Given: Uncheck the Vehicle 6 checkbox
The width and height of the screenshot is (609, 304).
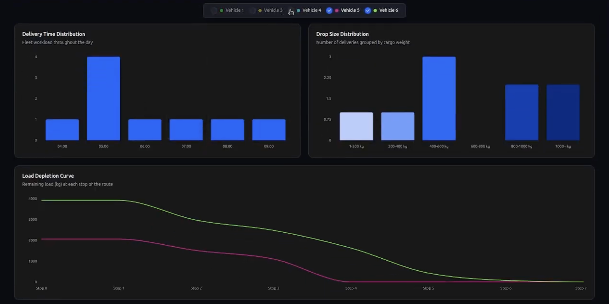Looking at the screenshot, I should [x=368, y=10].
